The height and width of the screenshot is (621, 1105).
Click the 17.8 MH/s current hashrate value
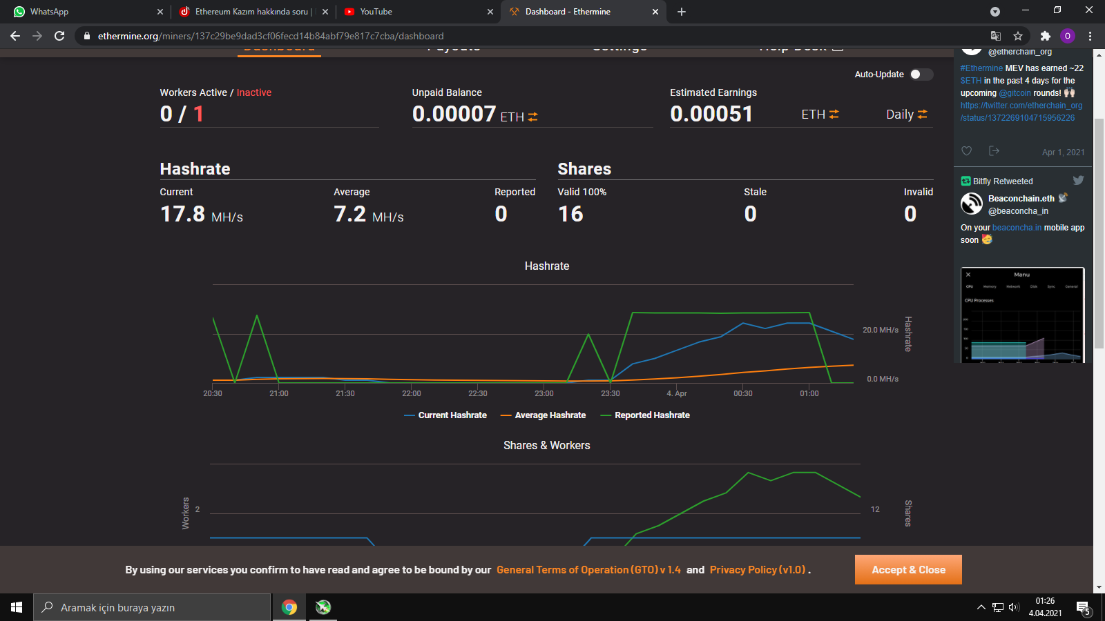pos(202,214)
